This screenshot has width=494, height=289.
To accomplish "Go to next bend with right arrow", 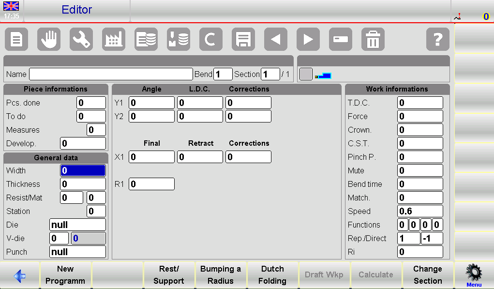I will click(x=308, y=40).
